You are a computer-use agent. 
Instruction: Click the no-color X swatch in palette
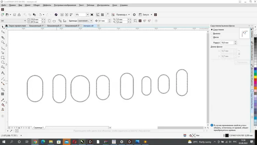[x=255, y=36]
